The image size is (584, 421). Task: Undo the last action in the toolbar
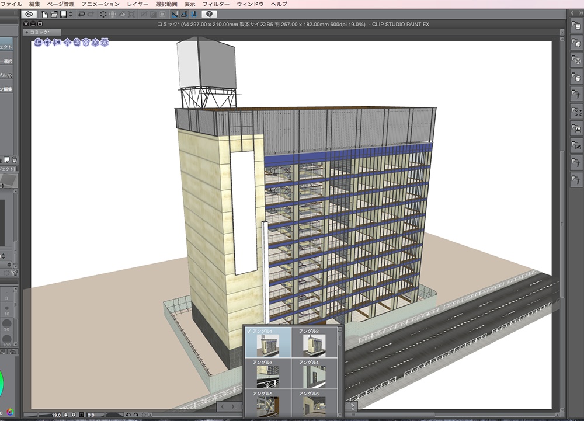point(81,14)
